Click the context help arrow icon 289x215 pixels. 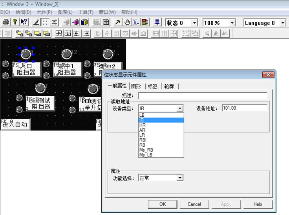(x=24, y=22)
